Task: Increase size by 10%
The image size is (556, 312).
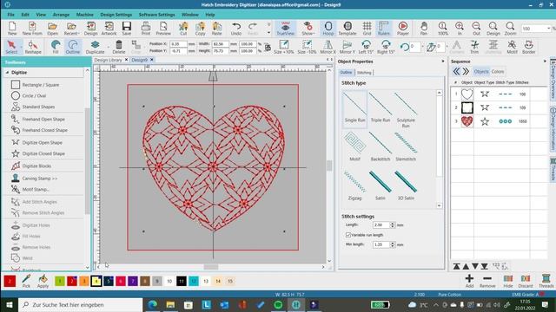Action: (284, 47)
